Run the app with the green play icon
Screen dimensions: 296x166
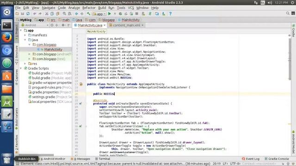point(109,13)
